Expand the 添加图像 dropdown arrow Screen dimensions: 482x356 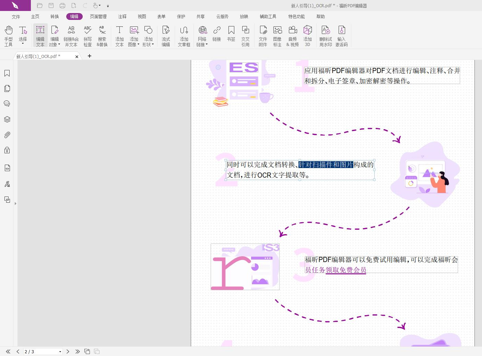[138, 44]
